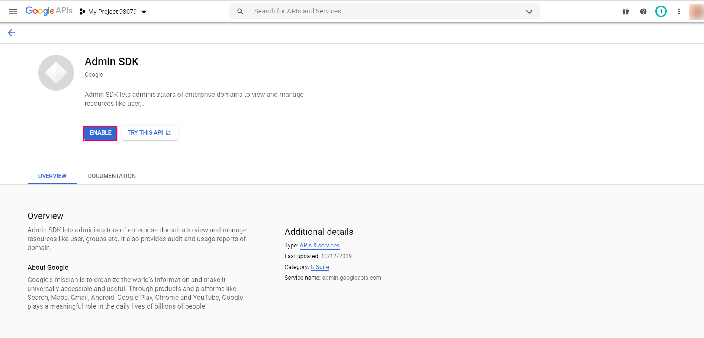The height and width of the screenshot is (338, 704).
Task: Switch to the DOCUMENTATION tab
Action: (112, 176)
